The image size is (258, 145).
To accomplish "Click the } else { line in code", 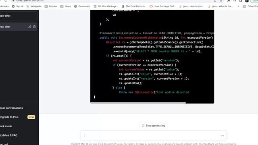I will coord(119,88).
